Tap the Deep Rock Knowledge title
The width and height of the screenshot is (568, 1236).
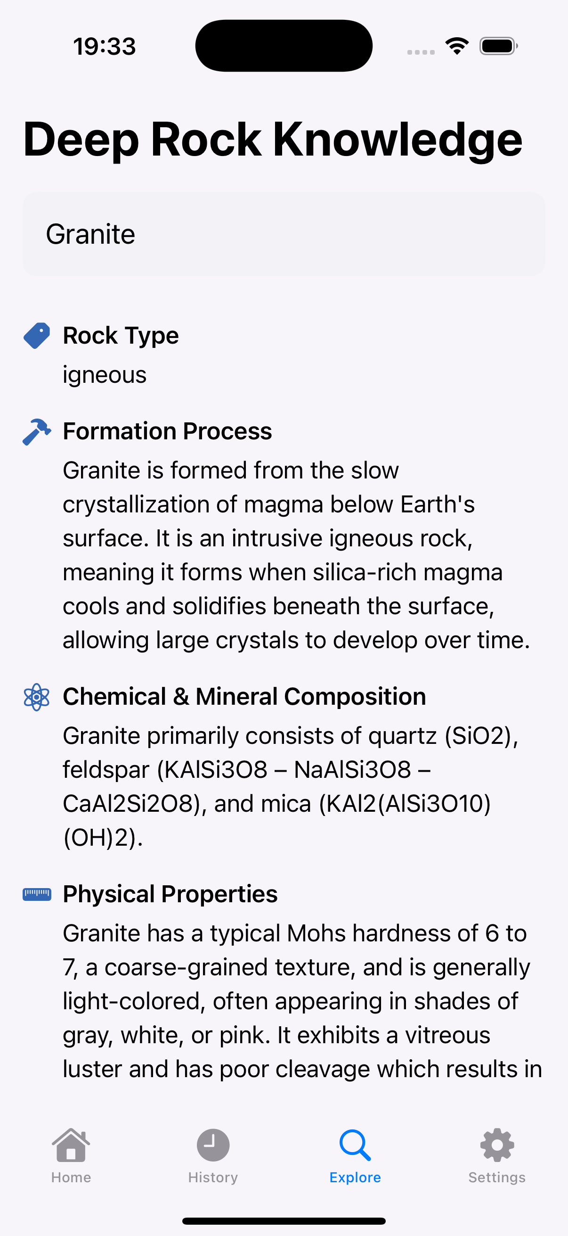coord(273,139)
